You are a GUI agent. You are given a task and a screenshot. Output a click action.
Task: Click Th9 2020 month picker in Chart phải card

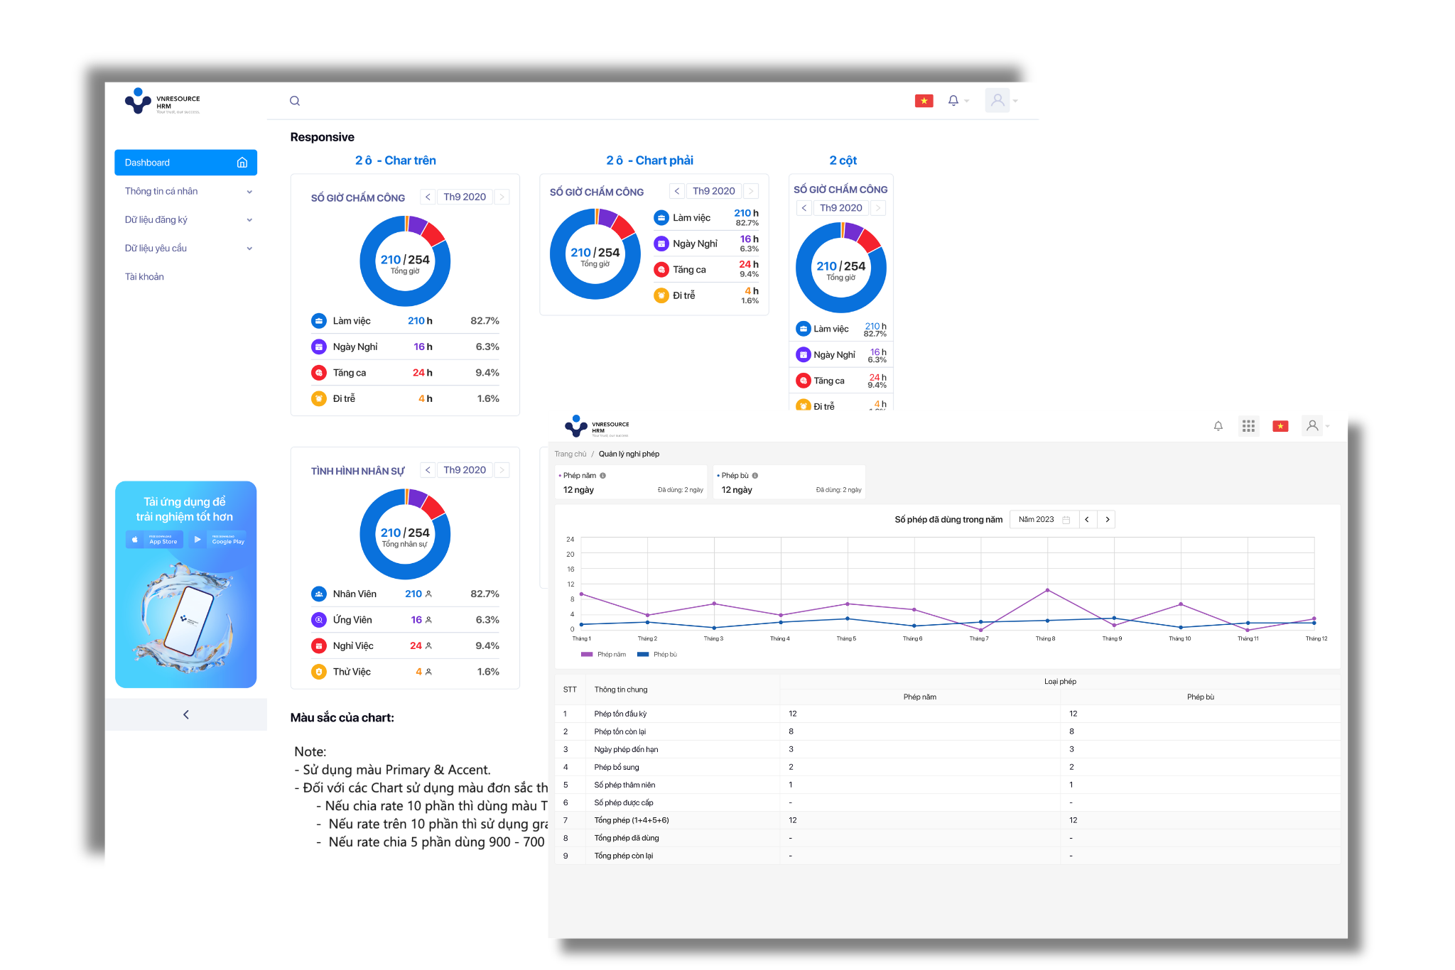click(x=713, y=191)
